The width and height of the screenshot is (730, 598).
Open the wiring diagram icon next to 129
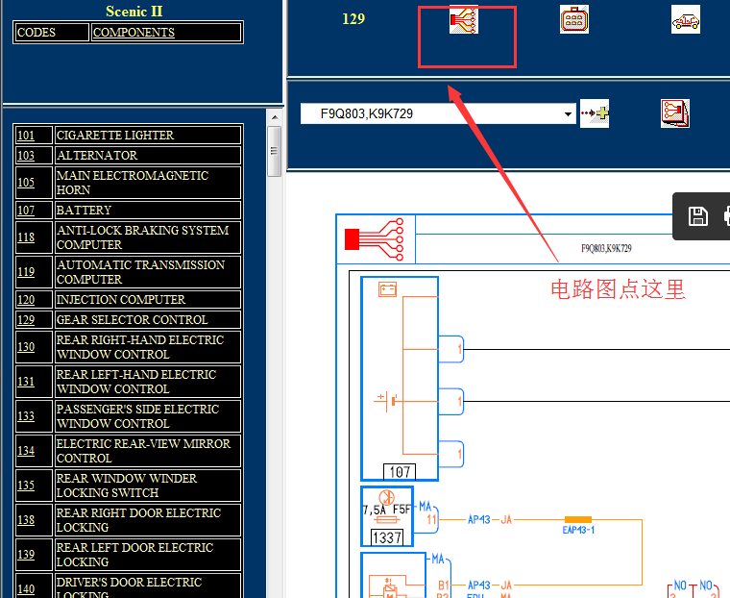point(464,19)
